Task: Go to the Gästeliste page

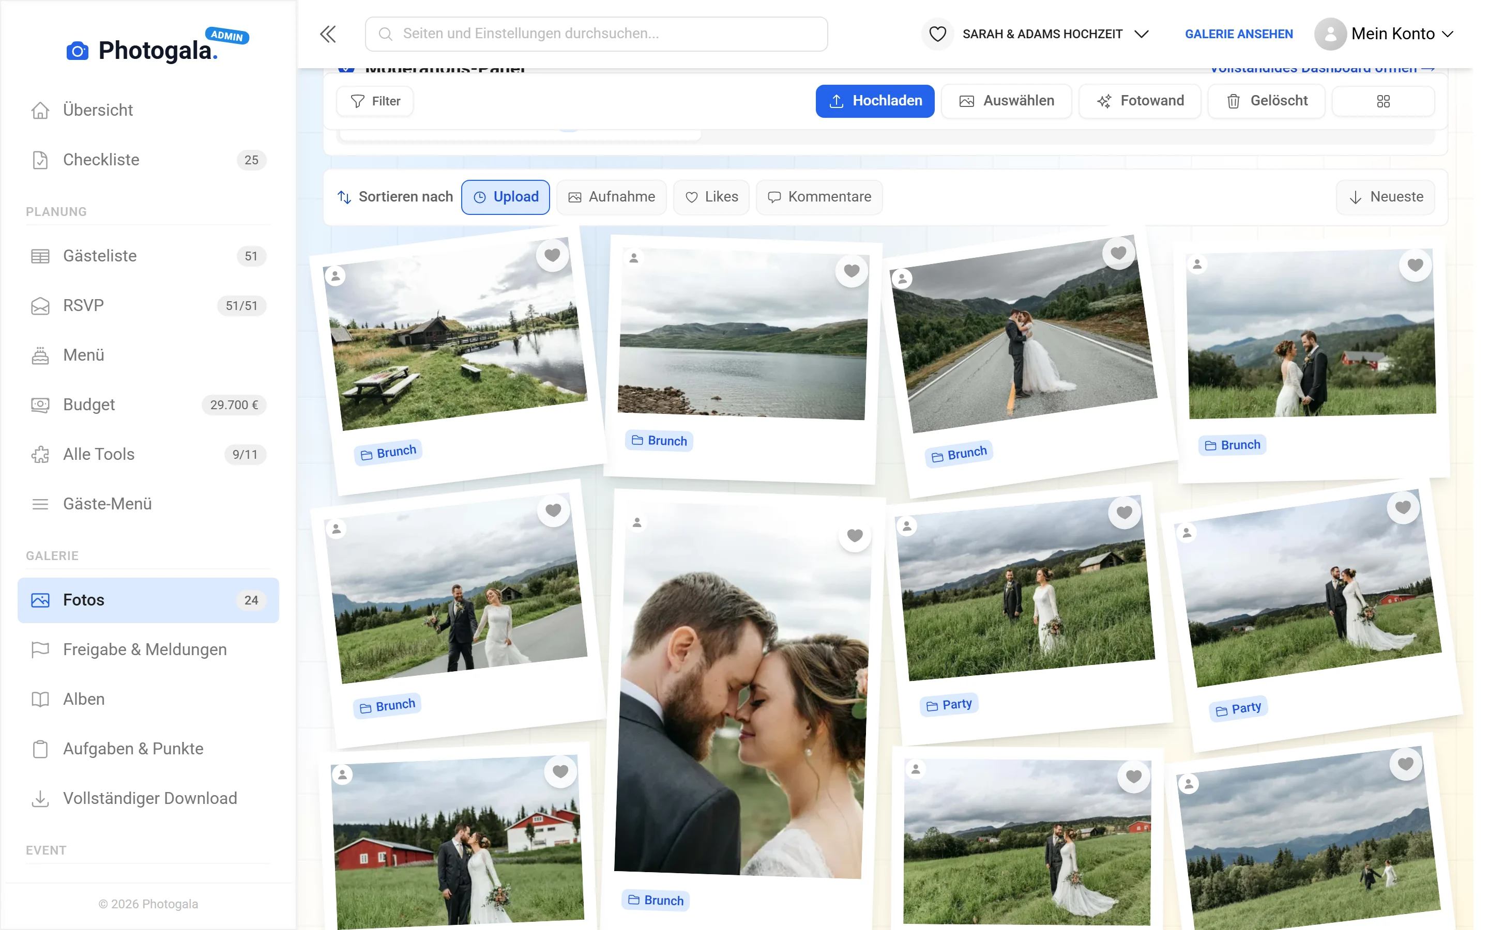Action: (148, 256)
